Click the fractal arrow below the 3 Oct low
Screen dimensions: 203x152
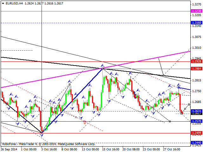click(x=42, y=135)
